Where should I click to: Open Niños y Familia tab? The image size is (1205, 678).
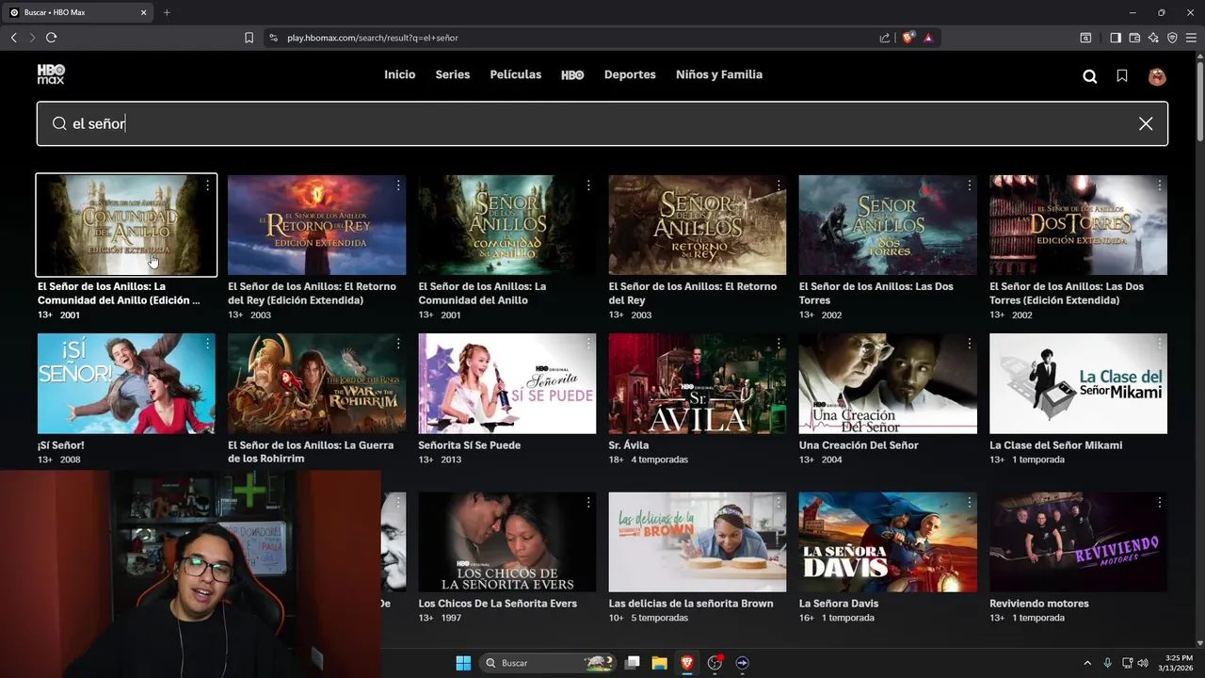719,74
